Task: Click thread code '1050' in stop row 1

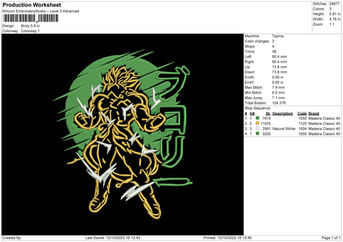Action: (302, 118)
